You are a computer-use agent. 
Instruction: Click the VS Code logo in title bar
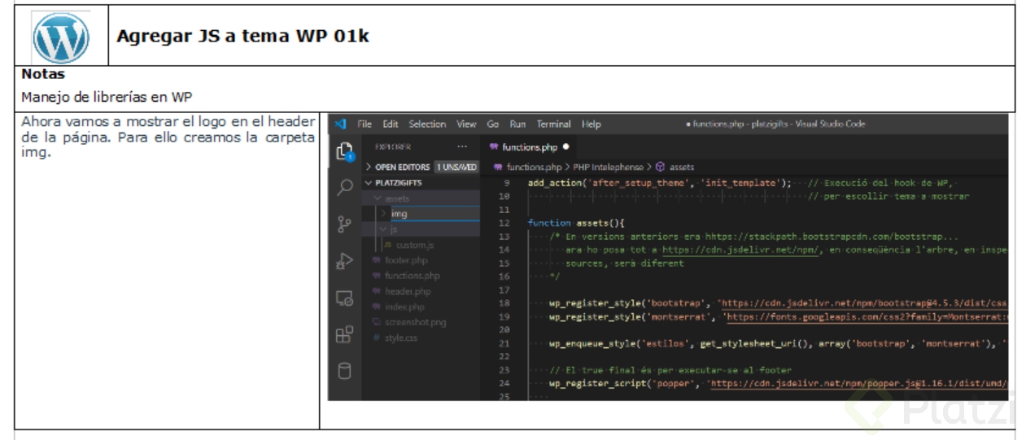[340, 124]
